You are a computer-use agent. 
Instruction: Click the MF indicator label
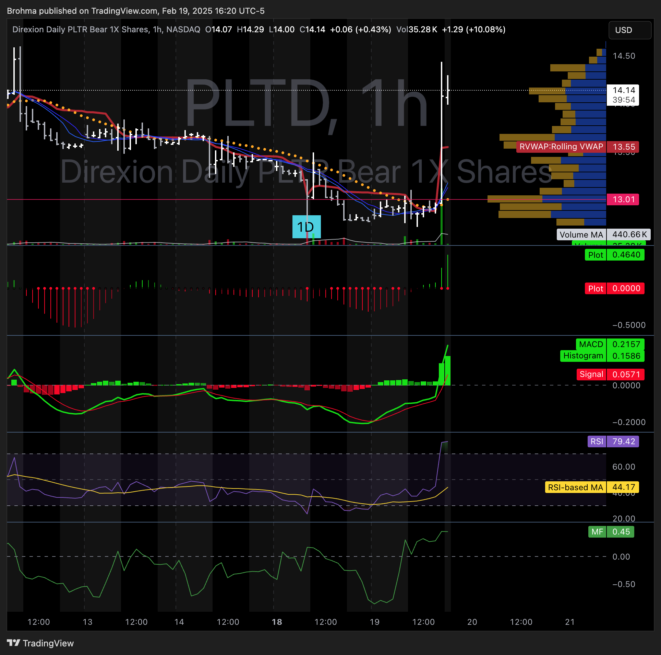(597, 532)
